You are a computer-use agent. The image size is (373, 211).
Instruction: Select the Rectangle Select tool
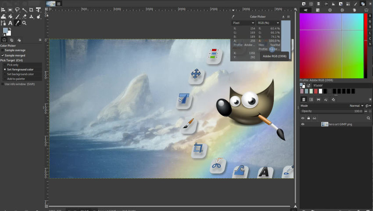pos(10,10)
